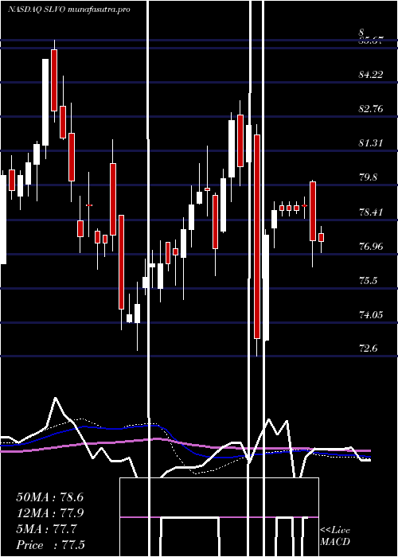Click the 72.6 price axis label
This screenshot has height=557, width=398.
click(x=368, y=349)
